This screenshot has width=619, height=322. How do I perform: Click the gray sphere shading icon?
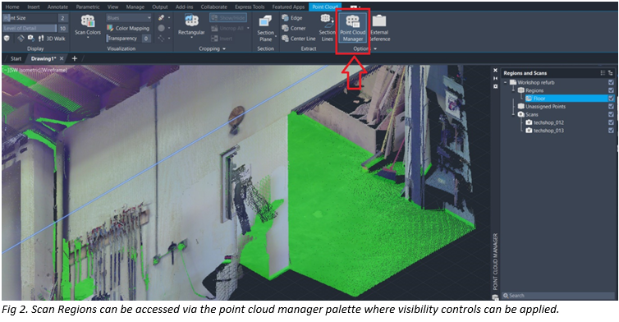(162, 28)
